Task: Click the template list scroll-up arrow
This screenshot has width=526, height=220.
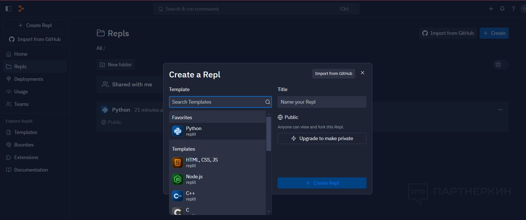Action: (269, 114)
